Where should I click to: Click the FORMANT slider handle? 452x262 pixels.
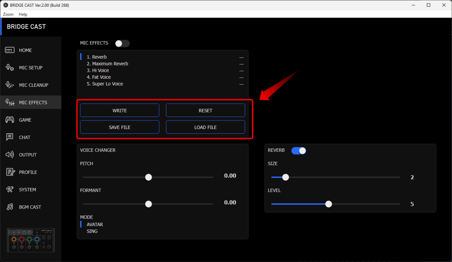(x=148, y=204)
